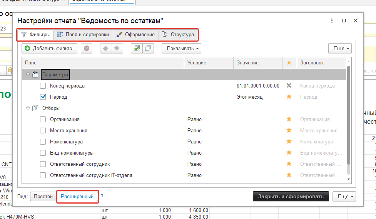Uncheck the Период checkbox
Image resolution: width=376 pixels, height=219 pixels.
[43, 97]
